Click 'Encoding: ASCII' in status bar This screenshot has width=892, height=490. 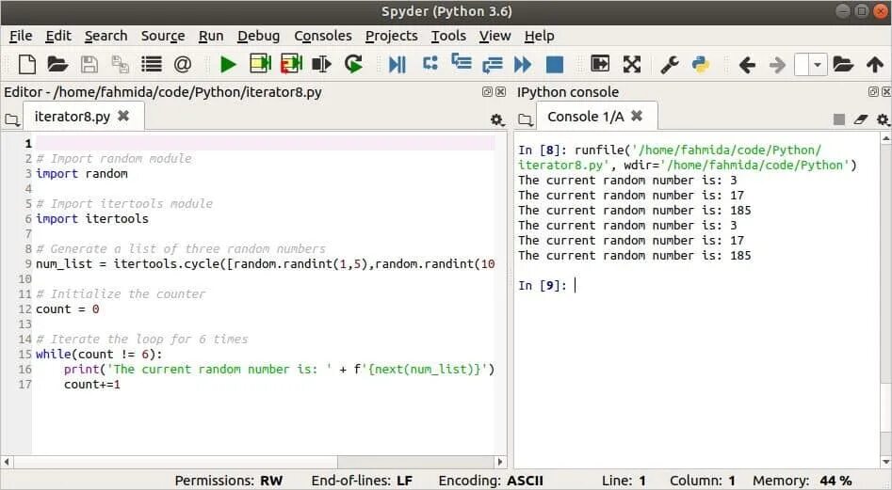click(491, 481)
